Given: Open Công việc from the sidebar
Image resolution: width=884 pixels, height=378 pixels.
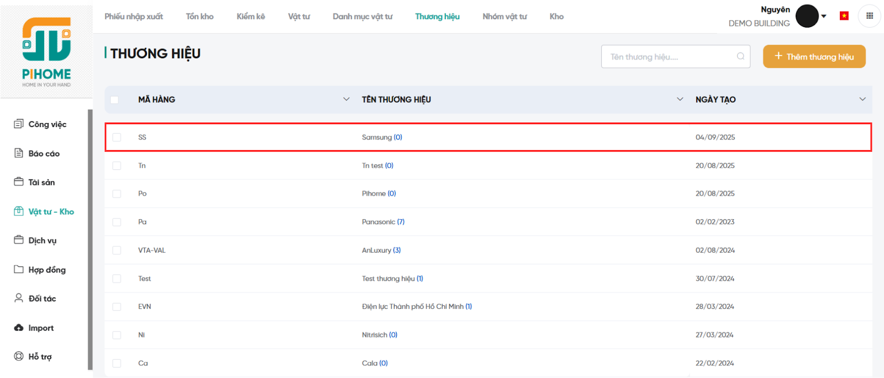Looking at the screenshot, I should pos(47,124).
